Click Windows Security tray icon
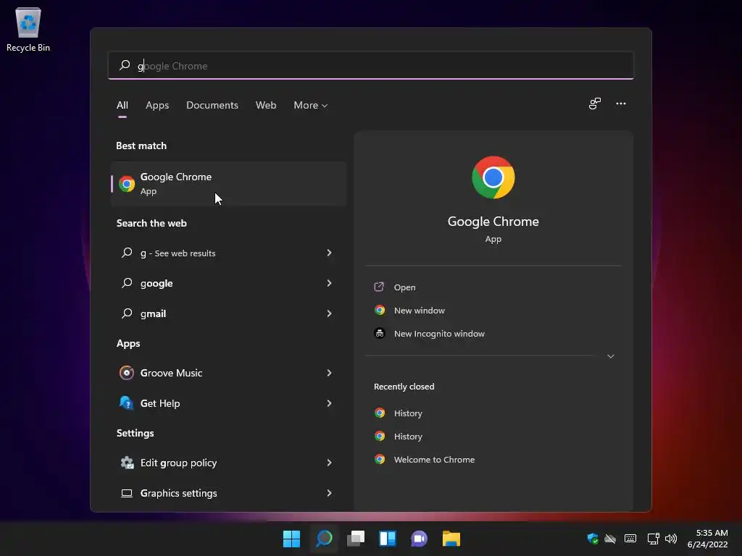The height and width of the screenshot is (556, 742). pos(593,539)
